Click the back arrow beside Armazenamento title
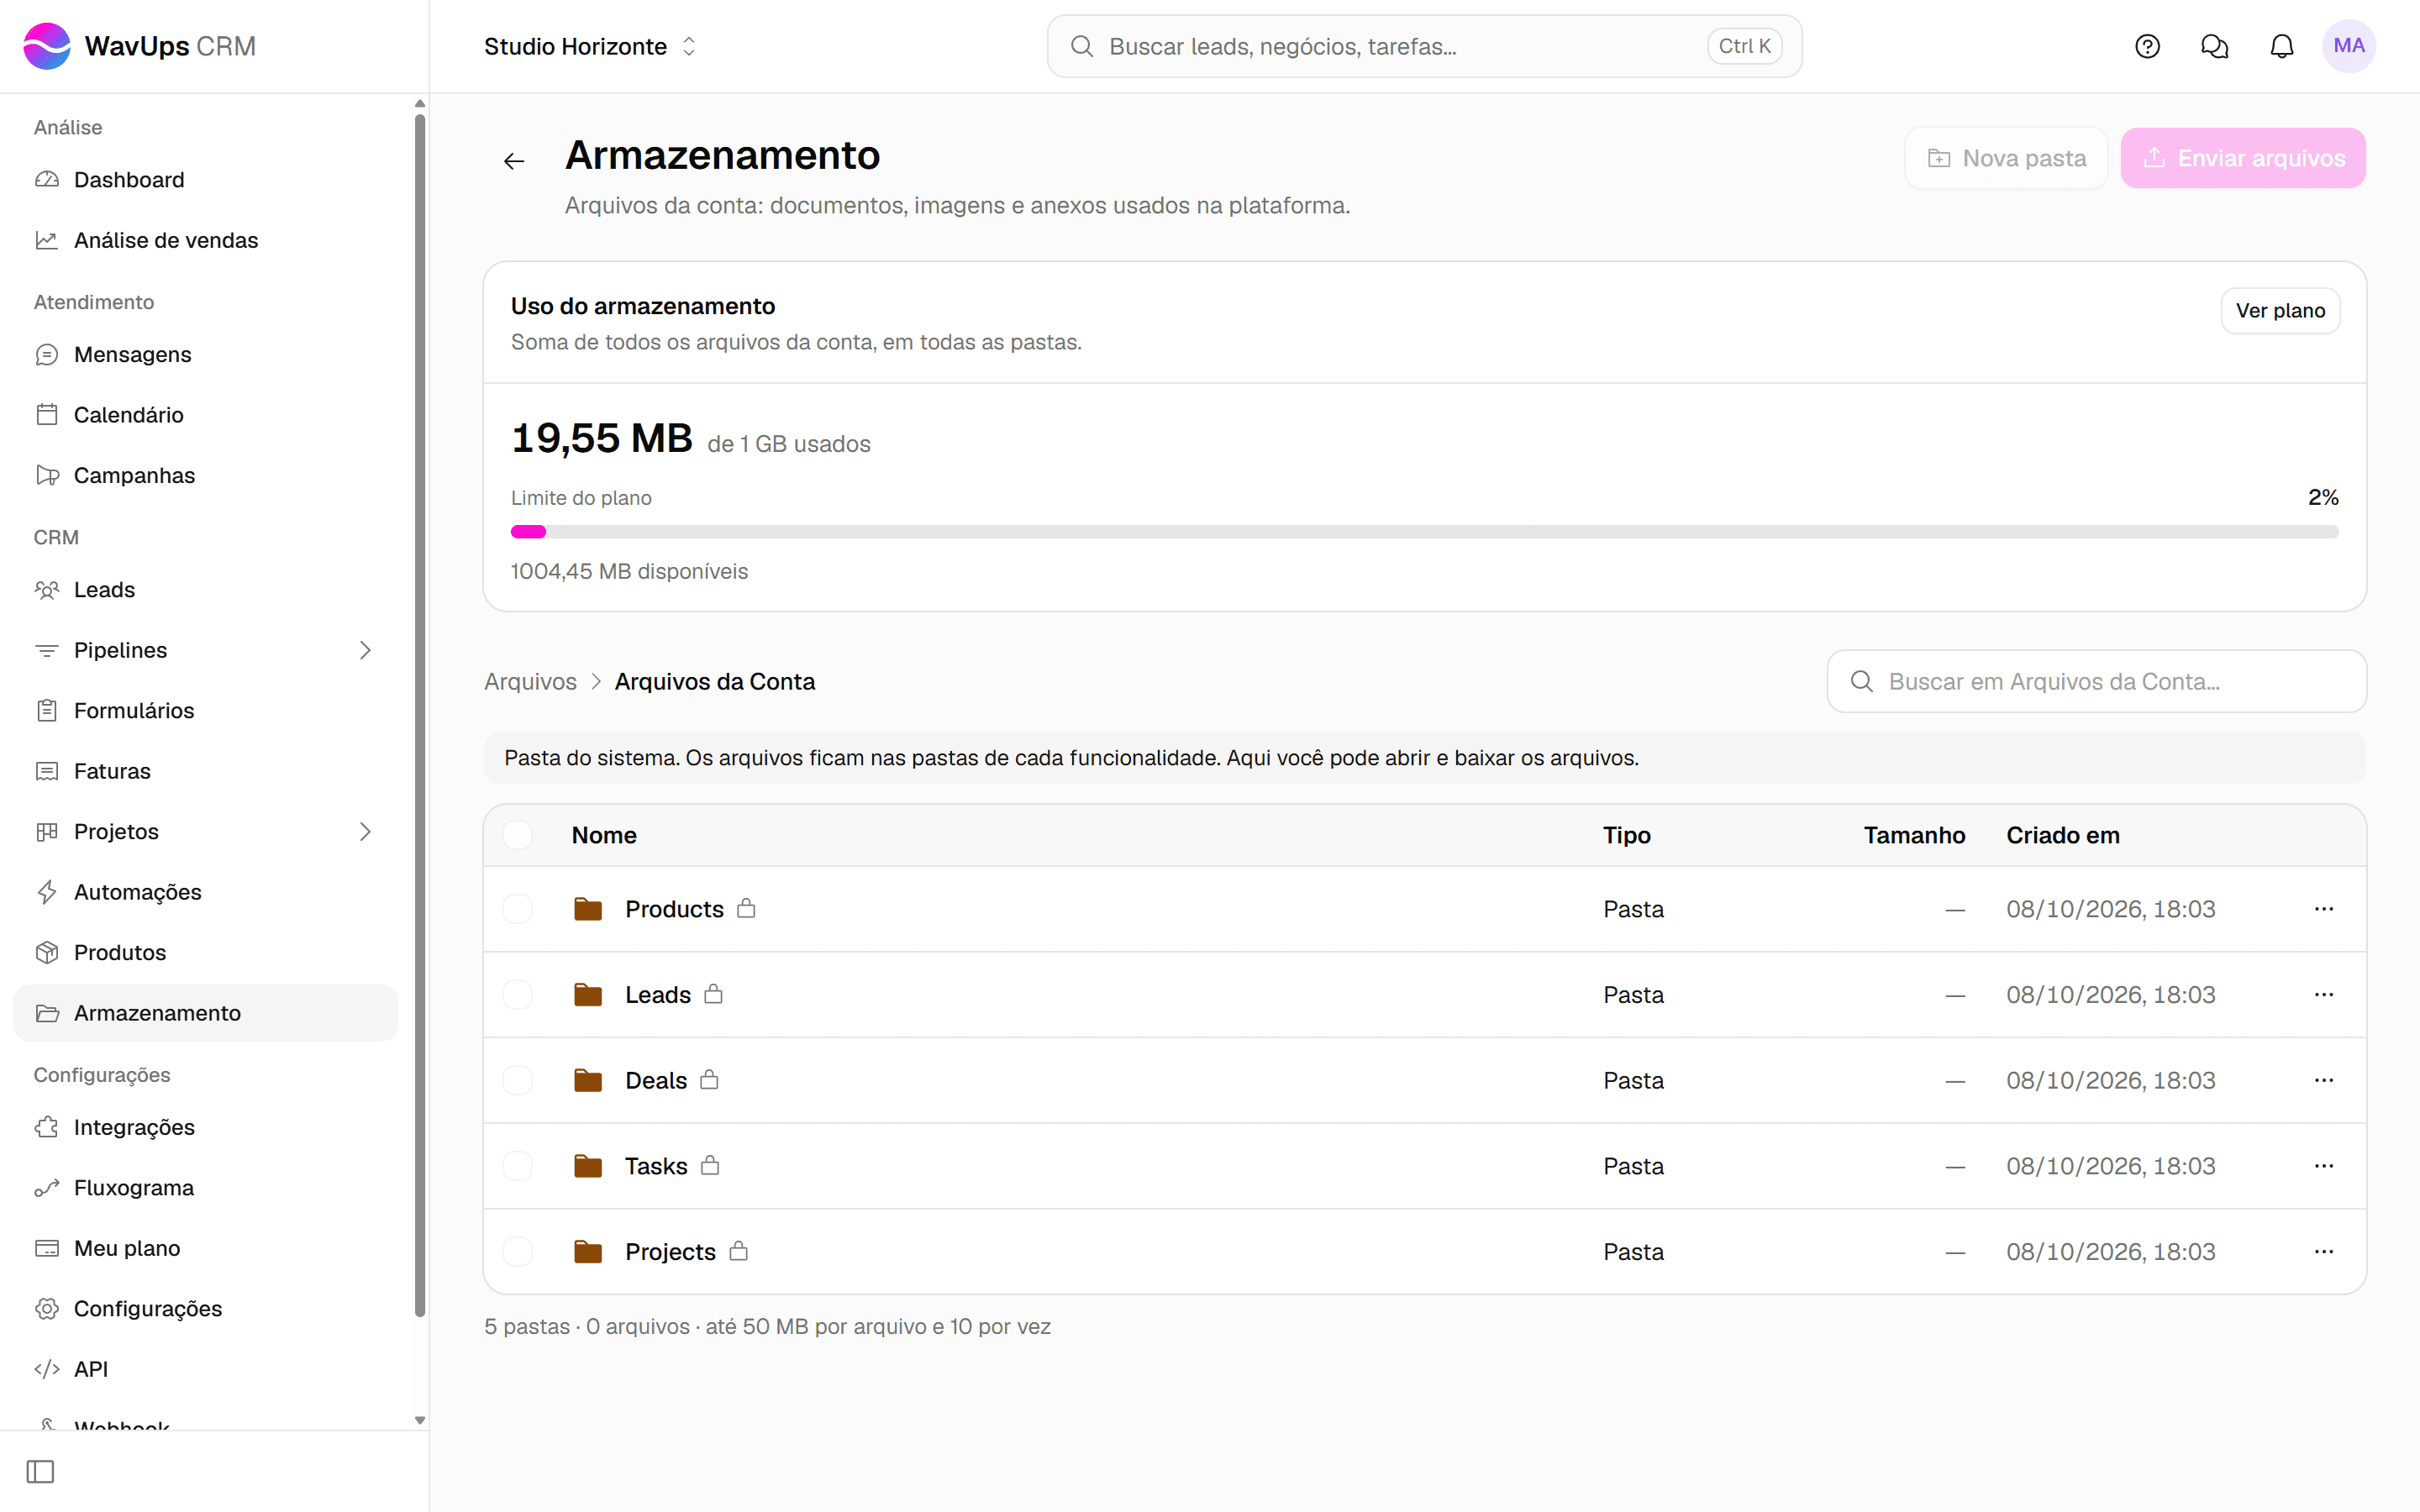The width and height of the screenshot is (2420, 1512). click(514, 161)
